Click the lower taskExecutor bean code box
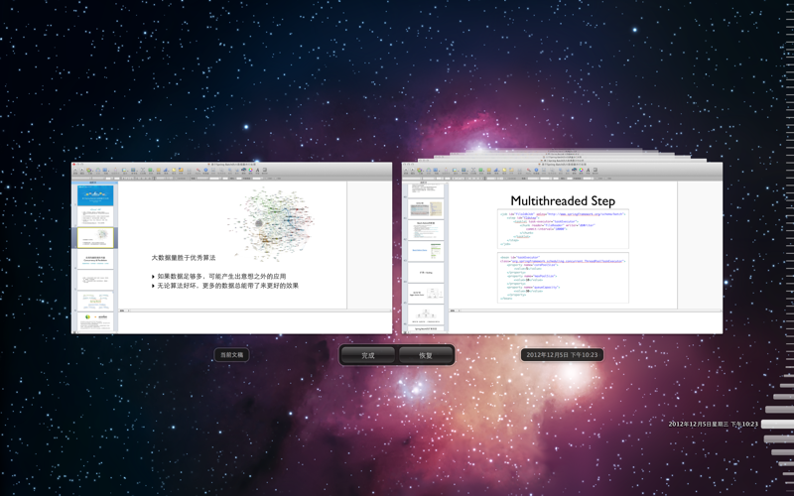794x496 pixels. [563, 278]
